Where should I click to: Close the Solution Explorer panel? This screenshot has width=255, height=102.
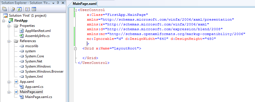coord(63,3)
